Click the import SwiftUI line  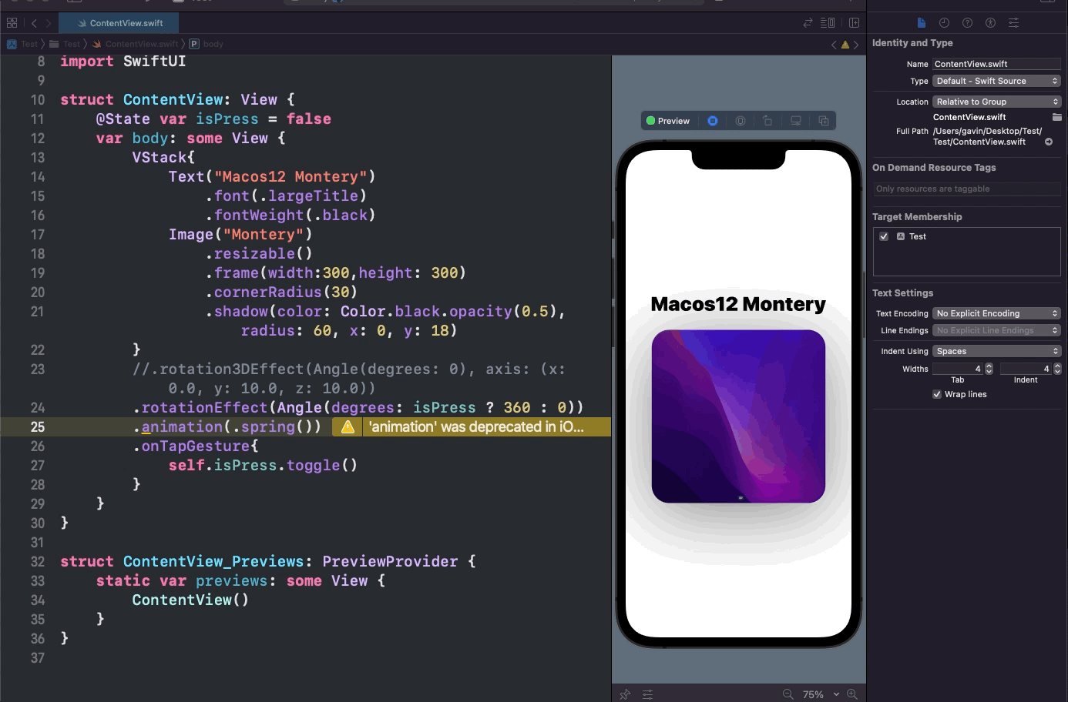point(123,62)
